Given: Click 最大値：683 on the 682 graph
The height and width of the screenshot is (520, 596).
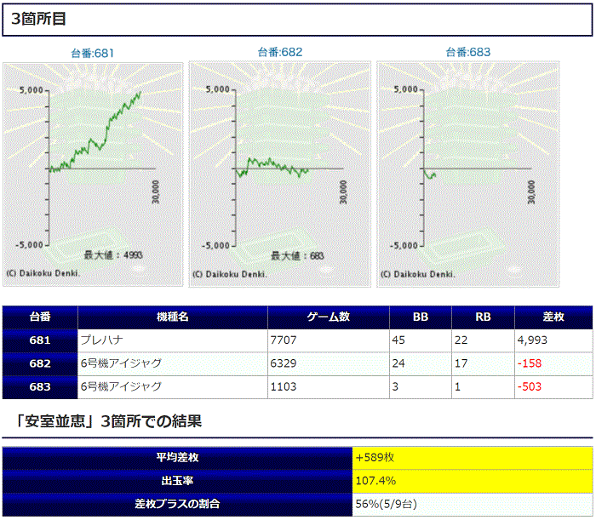Looking at the screenshot, I should 297,256.
